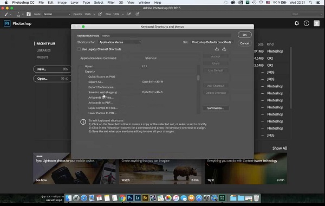The height and width of the screenshot is (206, 325).
Task: Open the brush Mode Normal dropdown
Action: (x=57, y=14)
